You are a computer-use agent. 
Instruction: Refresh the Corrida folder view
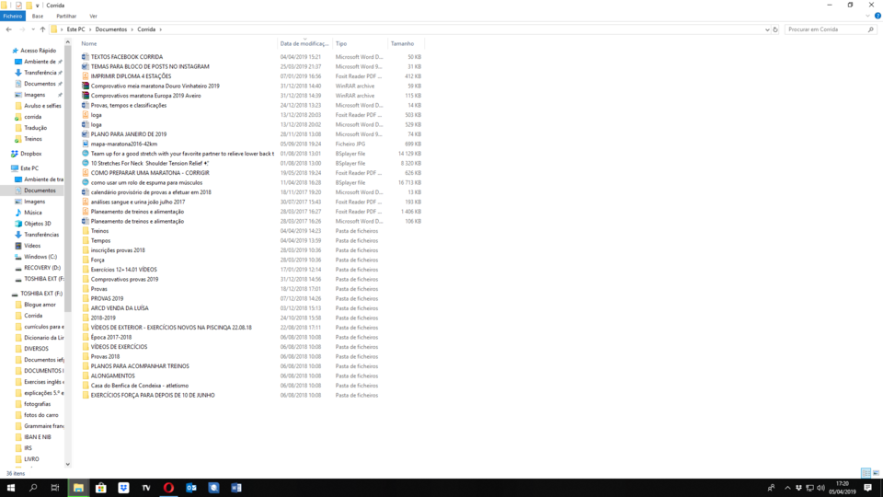[x=774, y=29]
